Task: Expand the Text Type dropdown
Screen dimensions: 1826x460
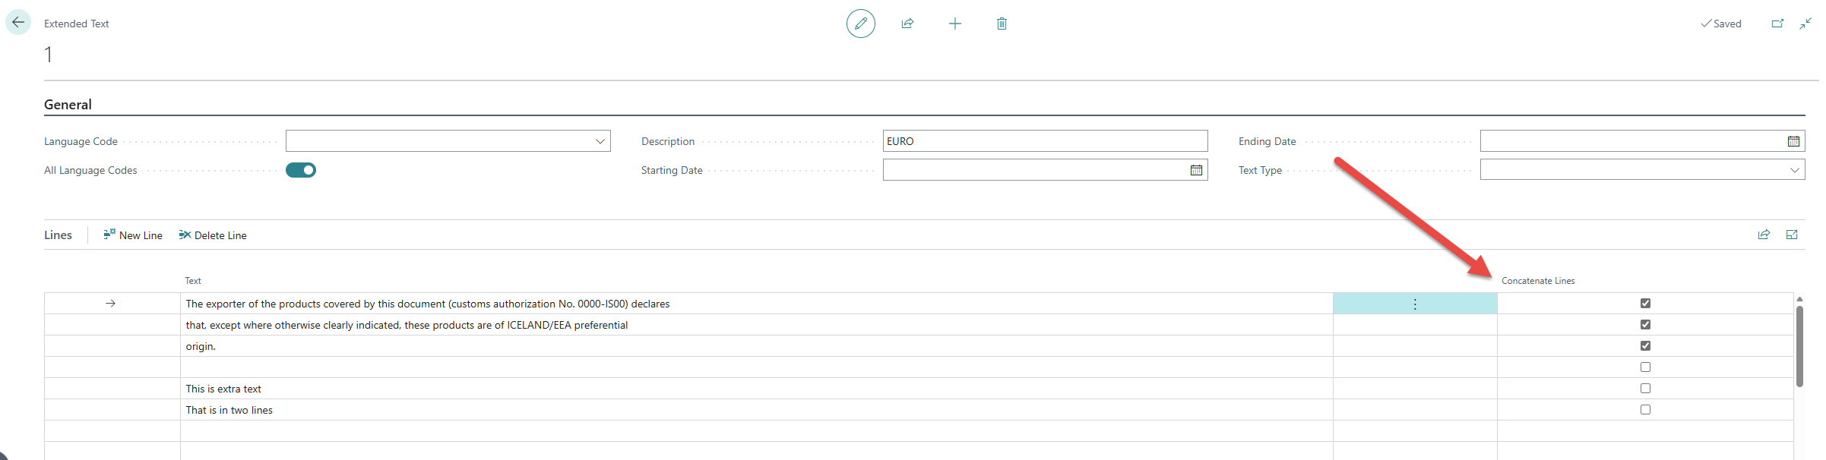Action: coord(1794,170)
